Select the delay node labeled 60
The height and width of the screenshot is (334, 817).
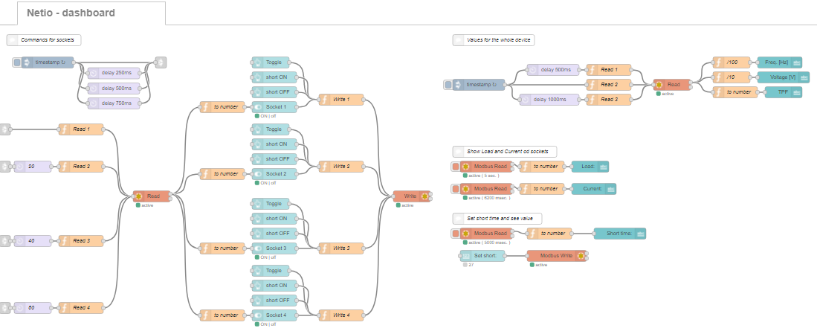tap(33, 308)
